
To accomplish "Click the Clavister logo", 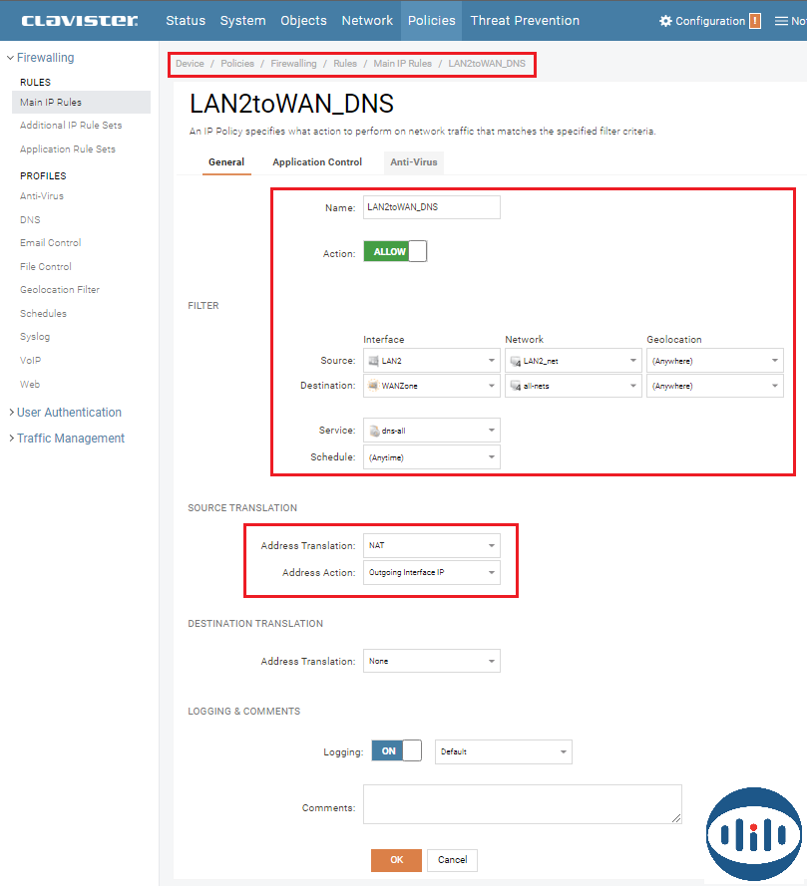I will click(79, 20).
